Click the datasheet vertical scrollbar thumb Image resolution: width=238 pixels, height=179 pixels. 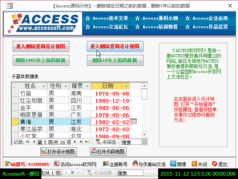(144, 94)
